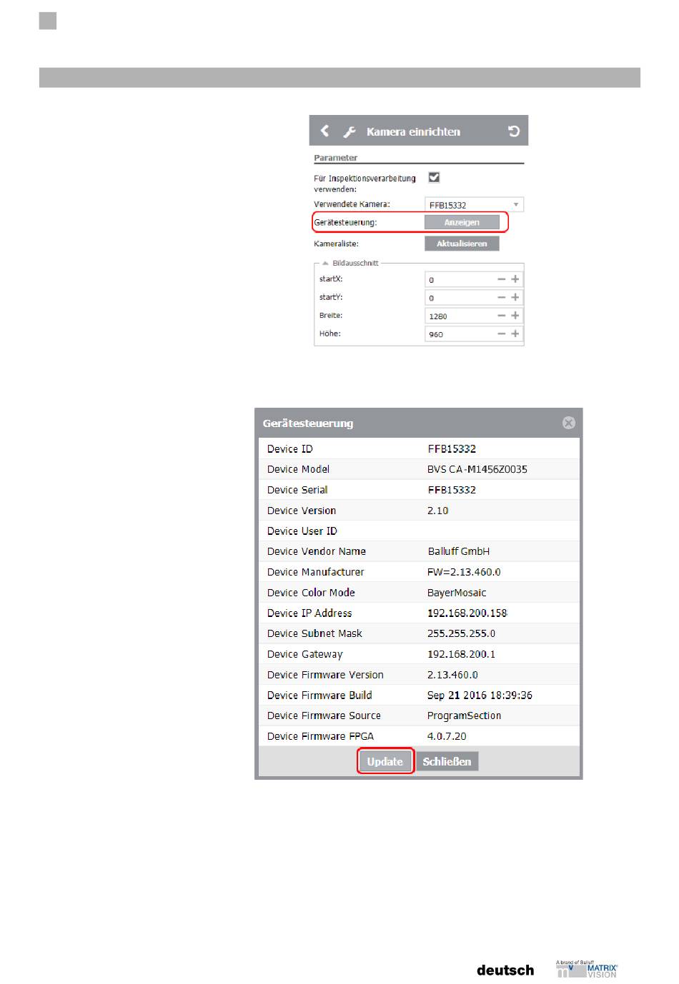This screenshot has width=679, height=984.
Task: Select the Device Firmware Version row
Action: 419,675
